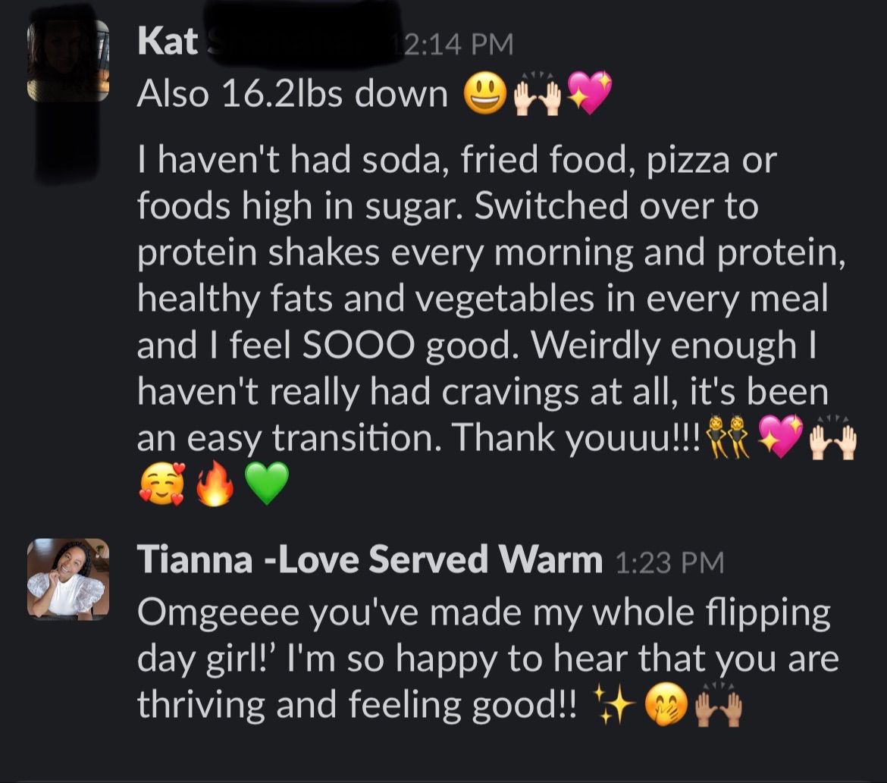Click Tianna's profile avatar photo
The image size is (887, 783).
point(68,579)
